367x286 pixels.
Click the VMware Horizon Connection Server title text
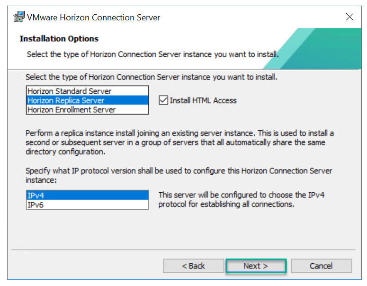click(93, 18)
